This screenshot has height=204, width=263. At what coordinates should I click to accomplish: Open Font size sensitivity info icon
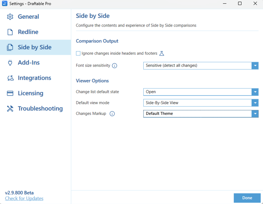[x=115, y=66]
